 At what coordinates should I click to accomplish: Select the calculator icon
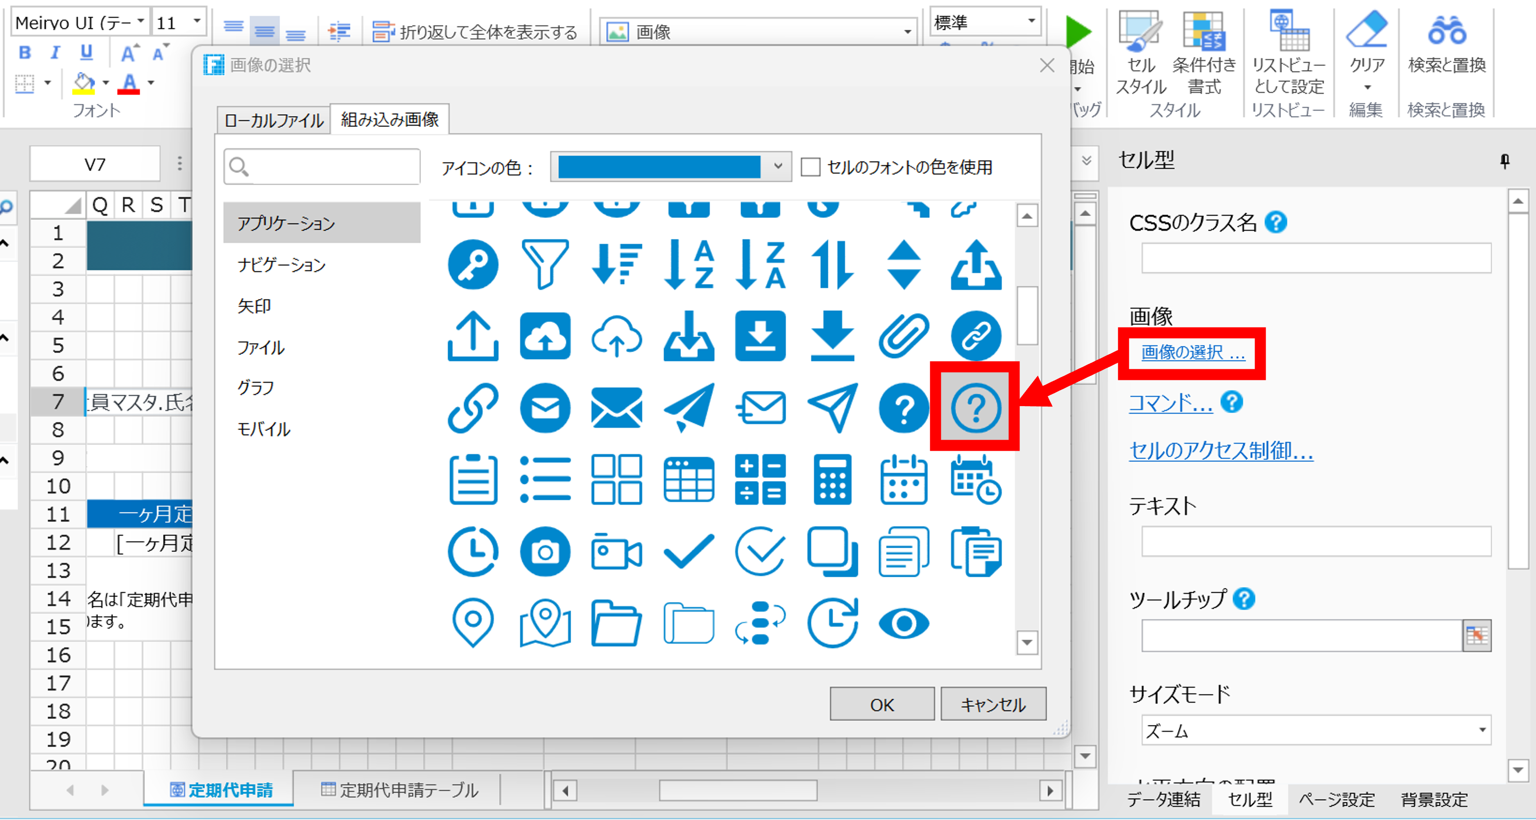click(832, 480)
